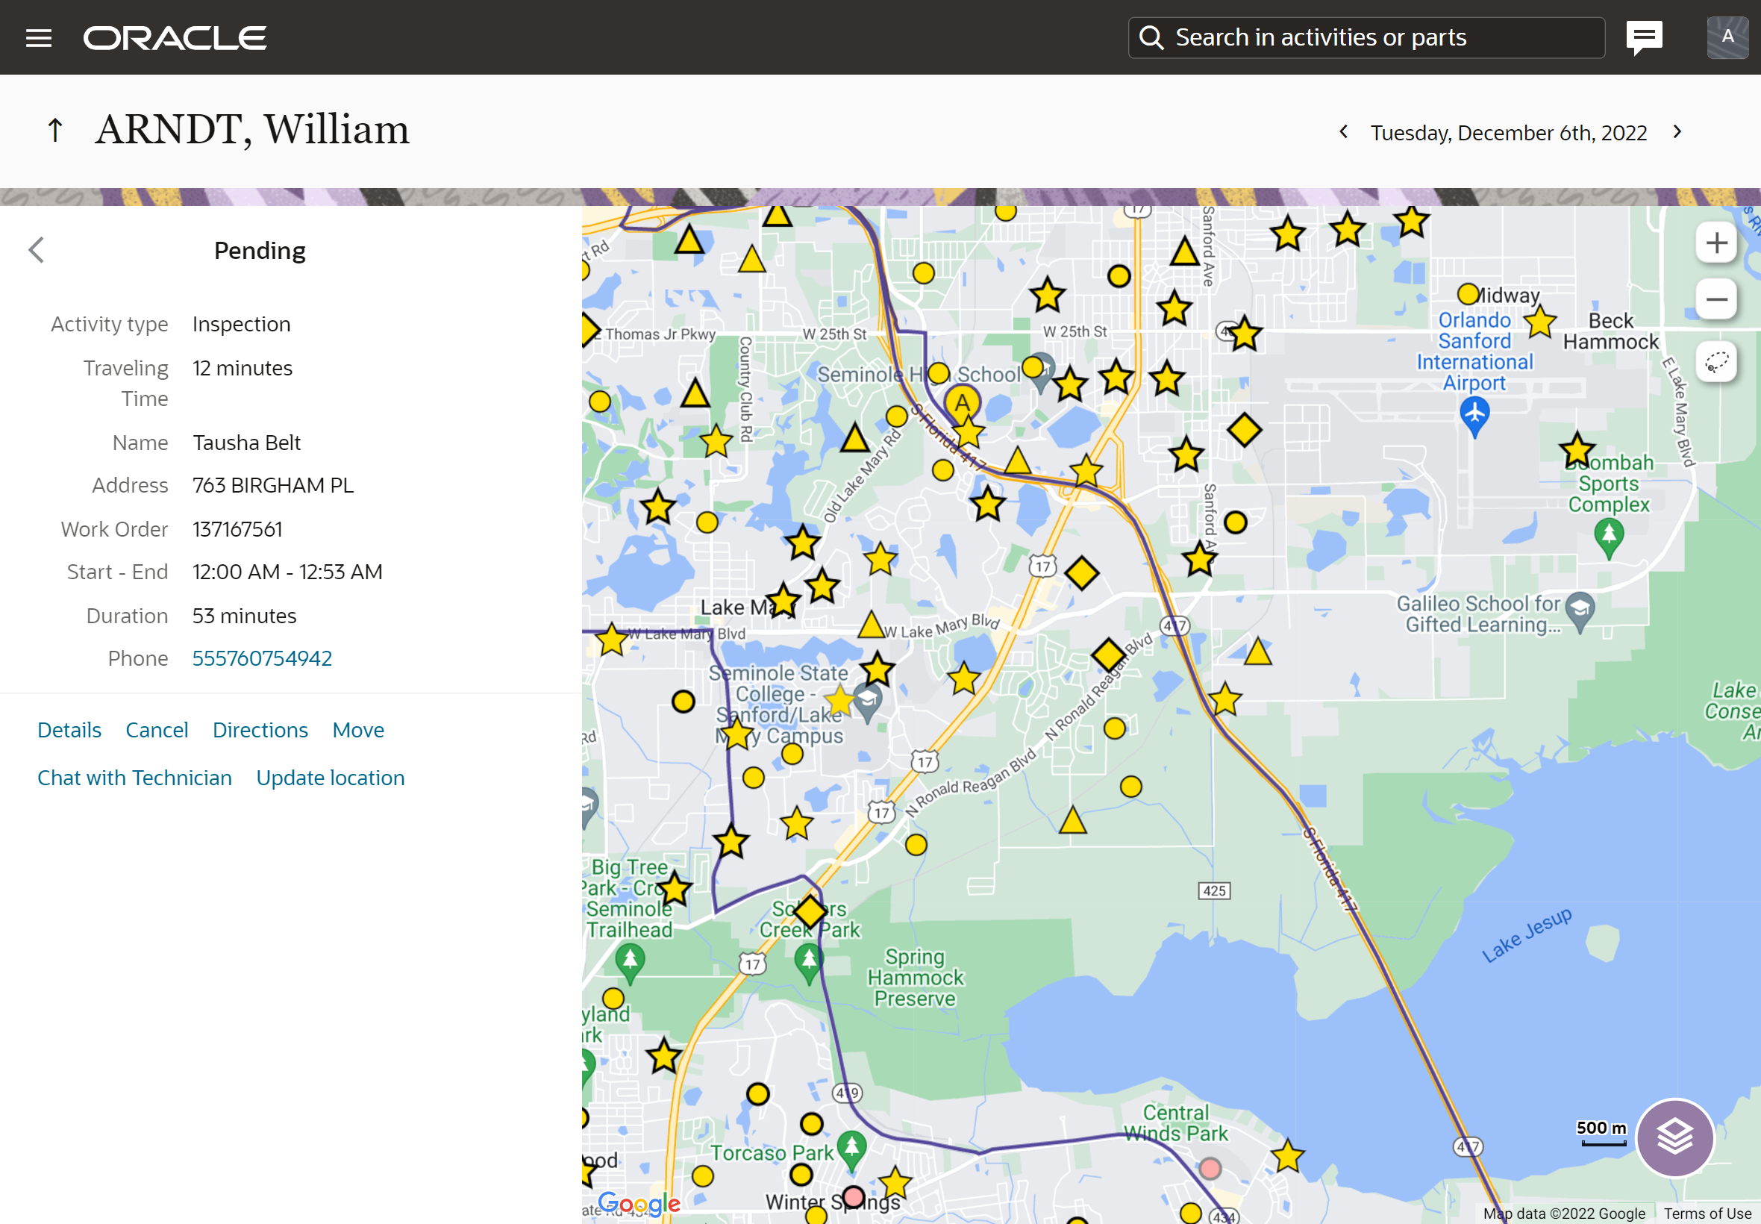Start Chat with Technician
This screenshot has height=1224, width=1761.
(x=134, y=777)
